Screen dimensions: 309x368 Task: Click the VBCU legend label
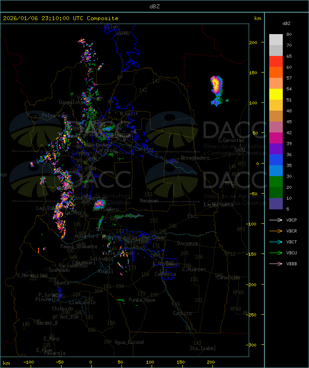pyautogui.click(x=292, y=253)
